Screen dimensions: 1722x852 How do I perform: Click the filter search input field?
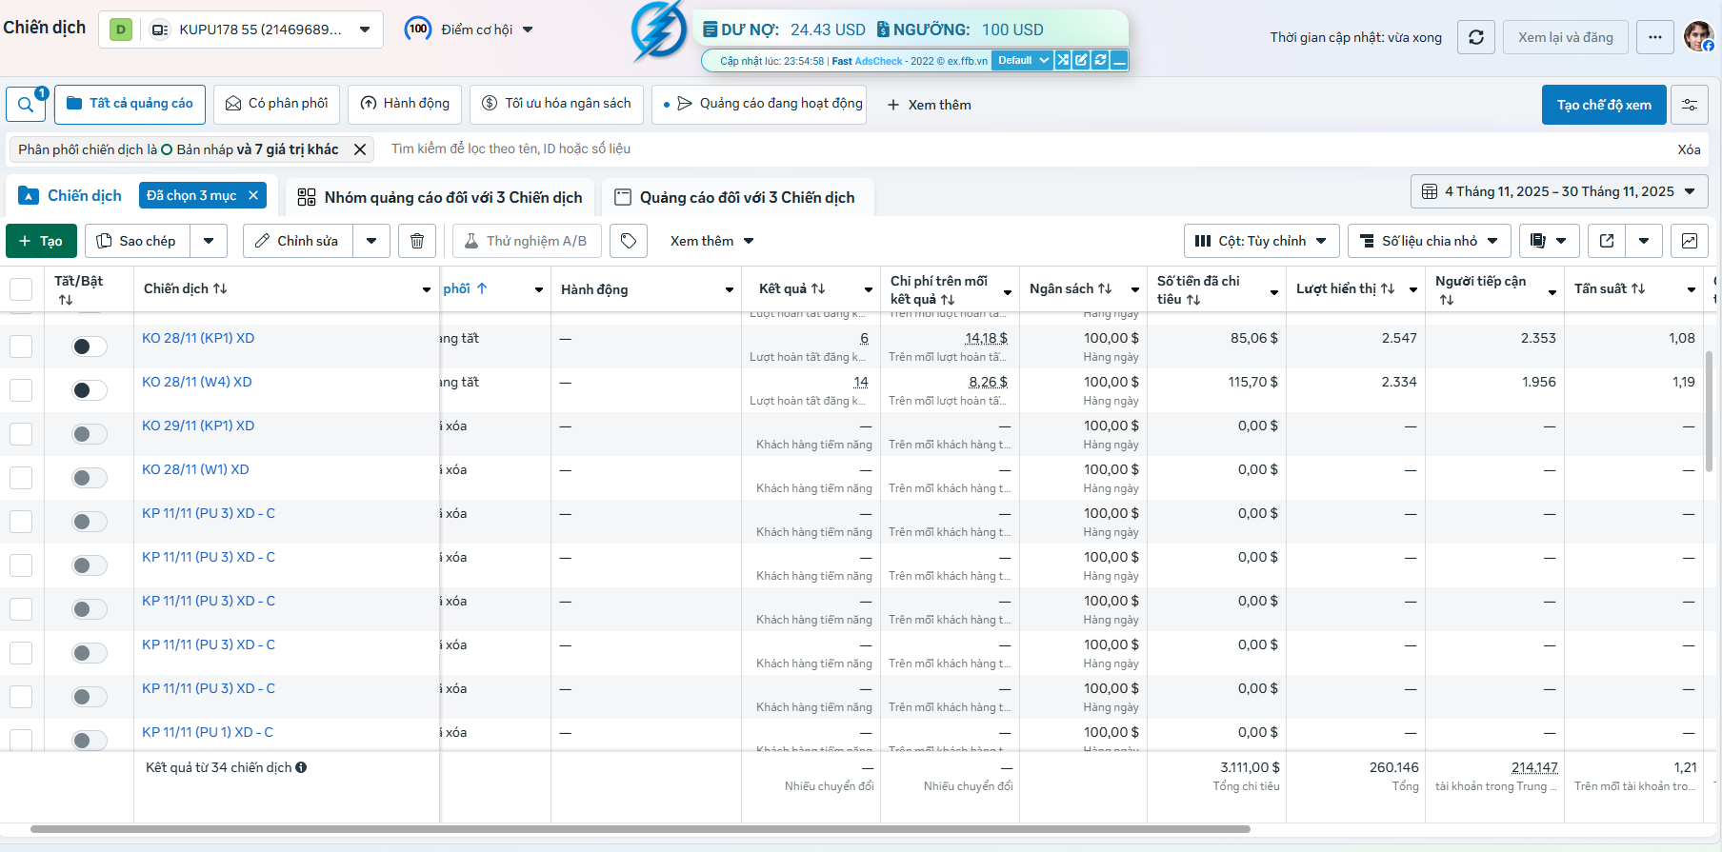[1024, 149]
